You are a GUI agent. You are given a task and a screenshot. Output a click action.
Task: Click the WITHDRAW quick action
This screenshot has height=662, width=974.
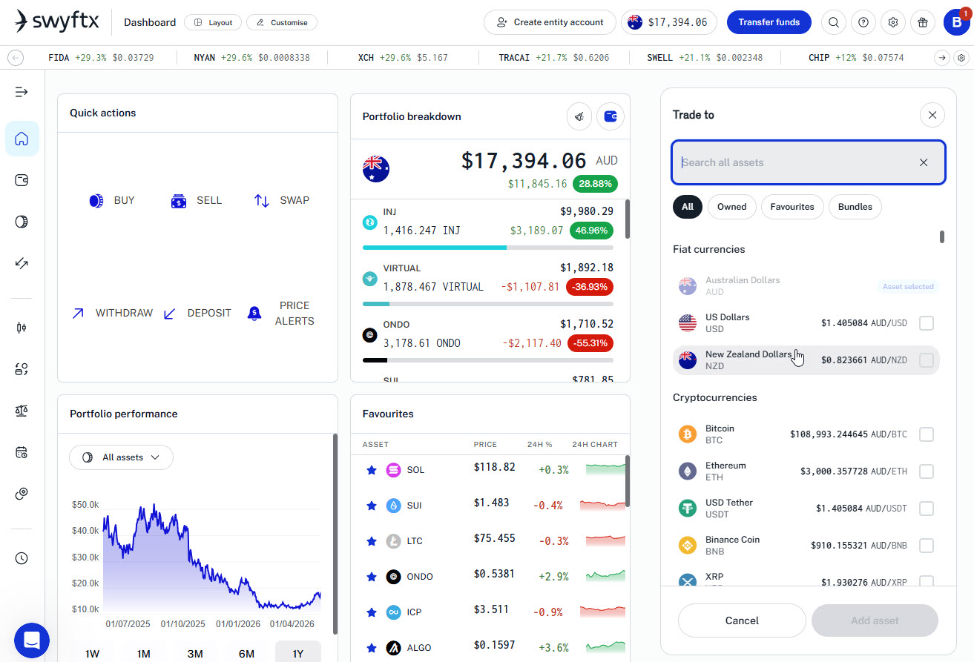112,313
